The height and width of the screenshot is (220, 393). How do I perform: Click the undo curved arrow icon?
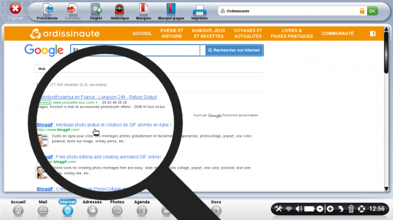(x=340, y=209)
